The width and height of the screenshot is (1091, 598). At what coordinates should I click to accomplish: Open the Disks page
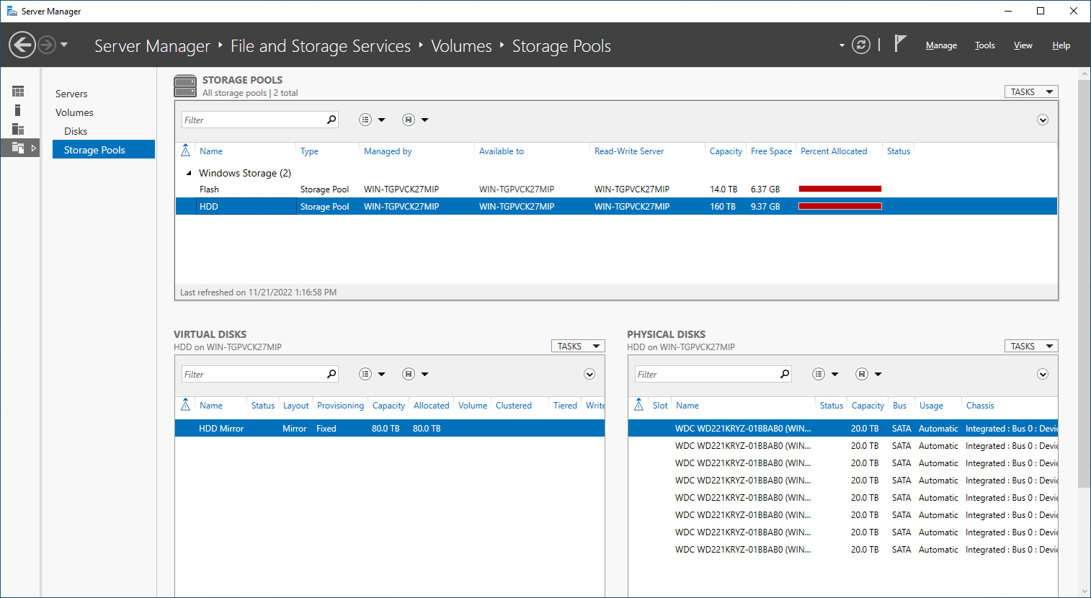[x=76, y=131]
